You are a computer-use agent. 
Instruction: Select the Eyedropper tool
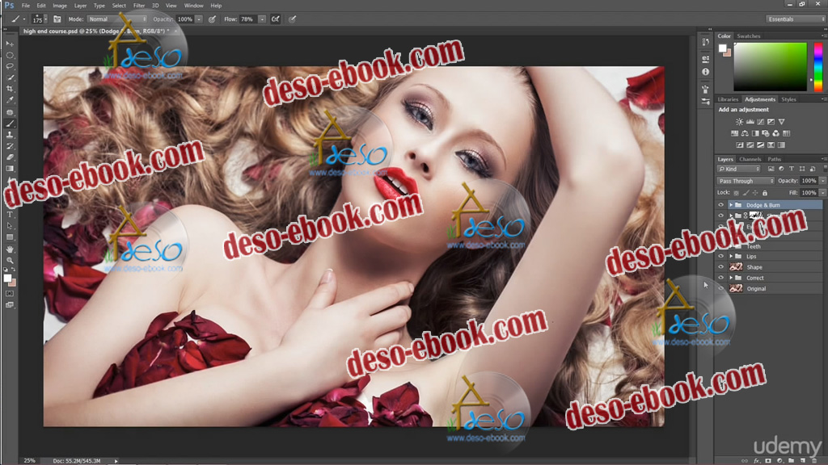(x=10, y=100)
